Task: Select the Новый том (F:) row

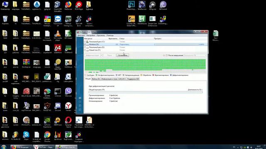Action: point(145,50)
